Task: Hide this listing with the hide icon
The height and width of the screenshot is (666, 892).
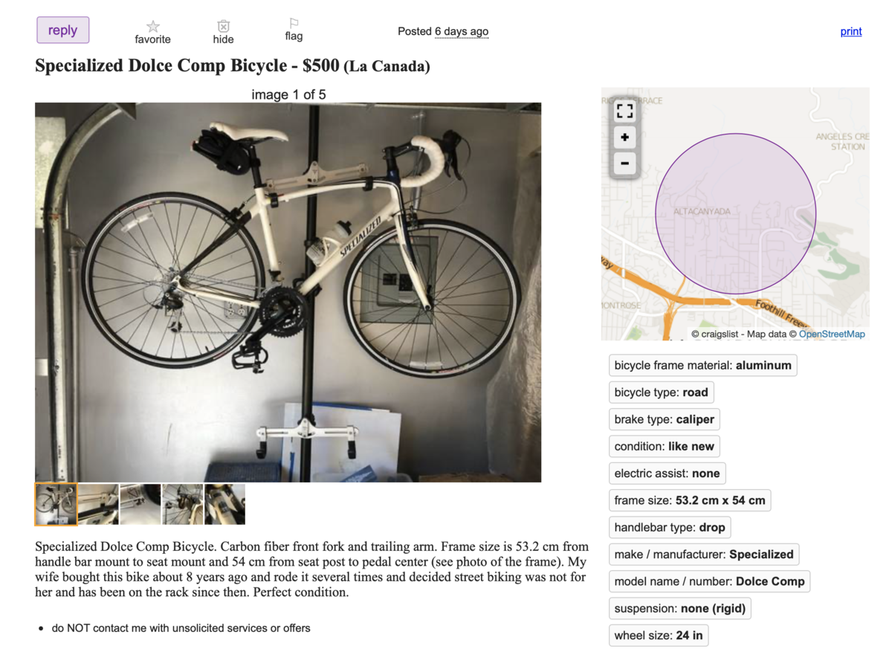Action: tap(223, 27)
